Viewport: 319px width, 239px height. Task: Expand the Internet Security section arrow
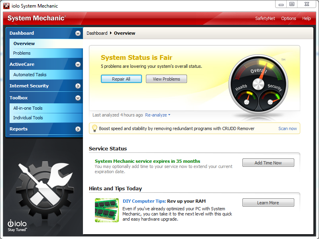(78, 86)
